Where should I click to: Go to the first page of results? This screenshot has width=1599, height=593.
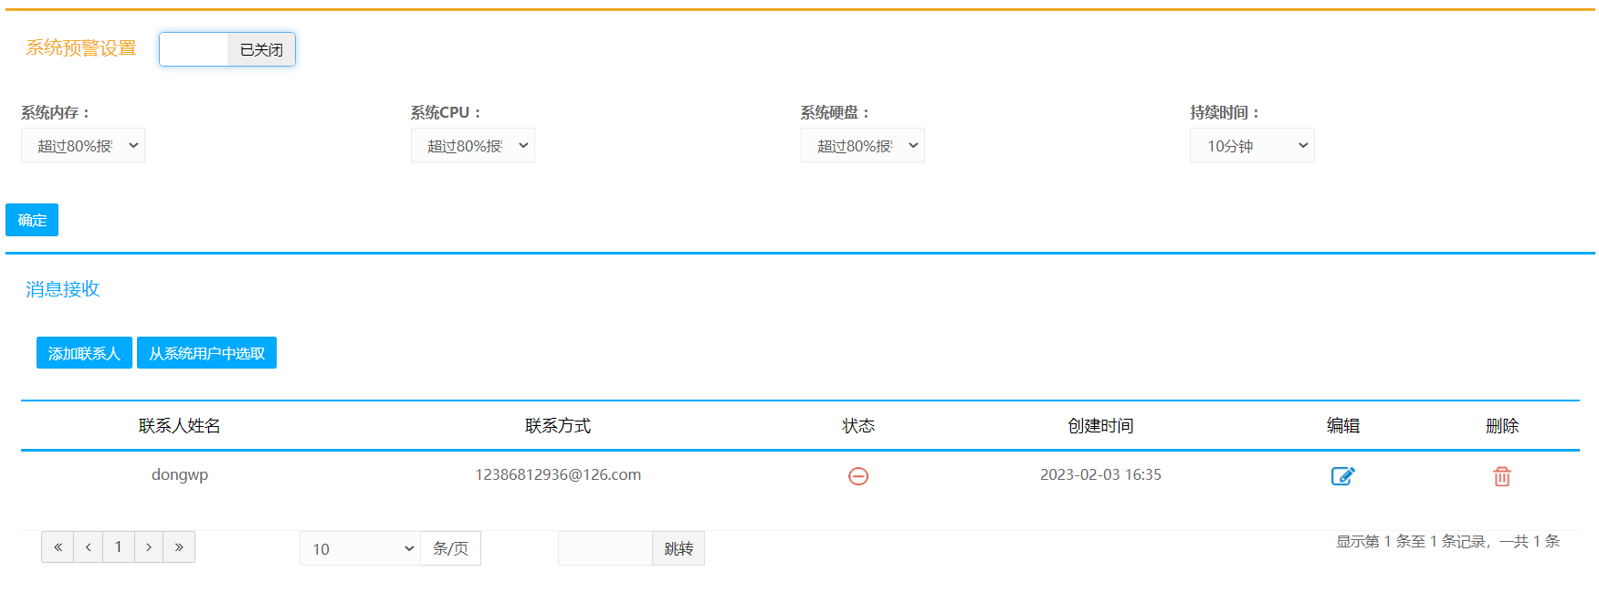[58, 547]
